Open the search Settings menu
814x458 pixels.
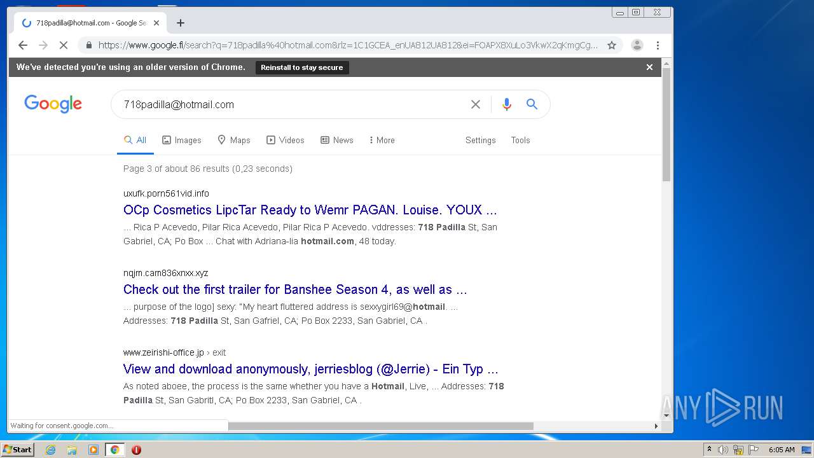click(481, 140)
